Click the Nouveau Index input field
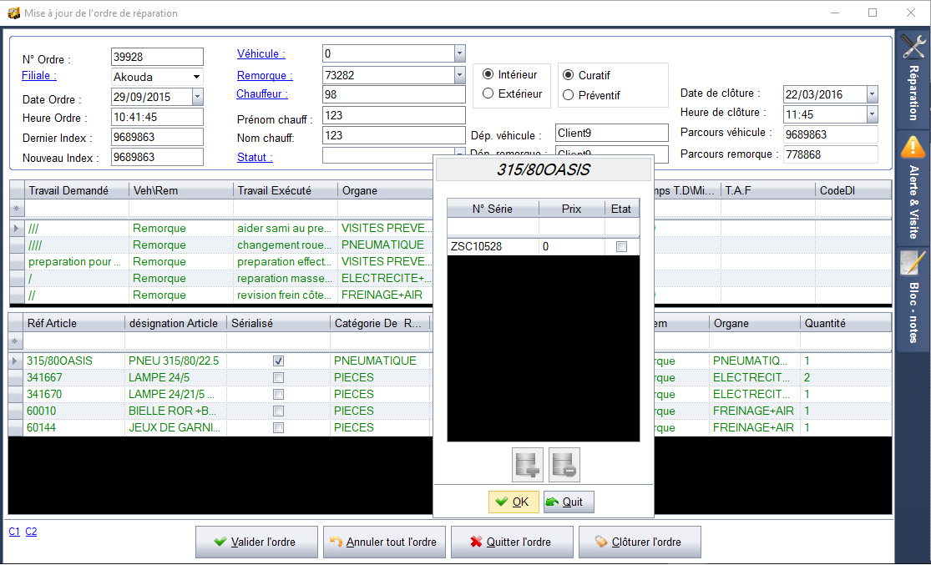 (157, 158)
